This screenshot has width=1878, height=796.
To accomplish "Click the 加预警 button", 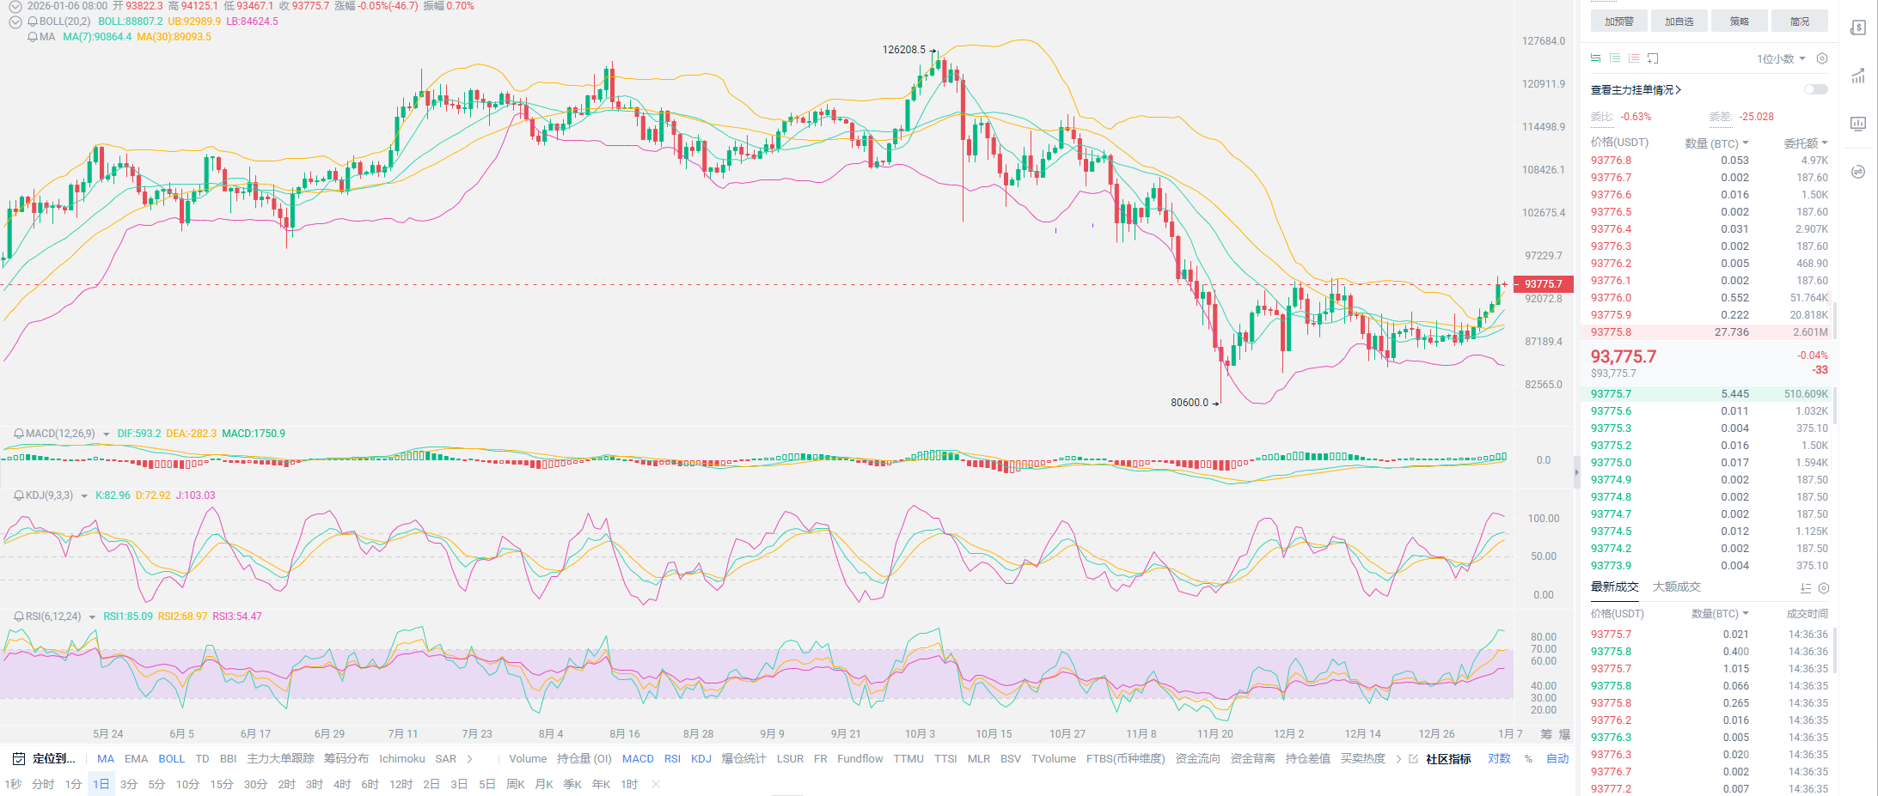I will 1618,21.
